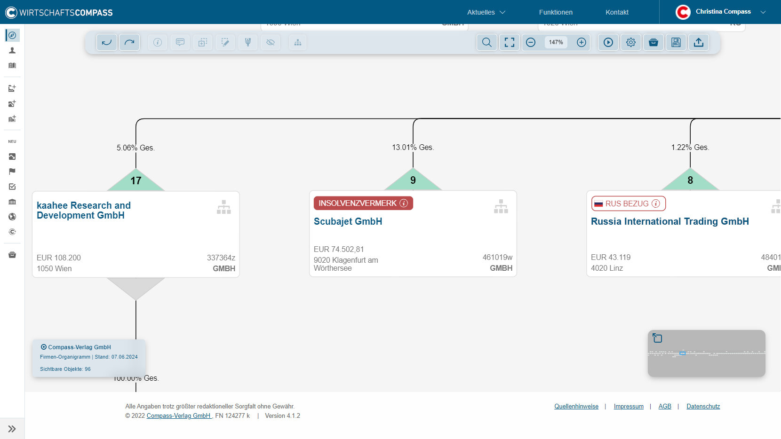Click the edit pencil toolbar icon
The width and height of the screenshot is (781, 439).
point(225,42)
